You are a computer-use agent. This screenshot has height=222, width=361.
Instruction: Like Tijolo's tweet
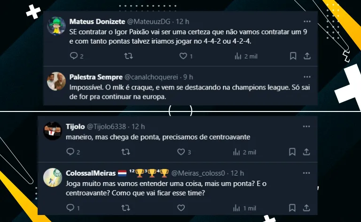[181, 152]
